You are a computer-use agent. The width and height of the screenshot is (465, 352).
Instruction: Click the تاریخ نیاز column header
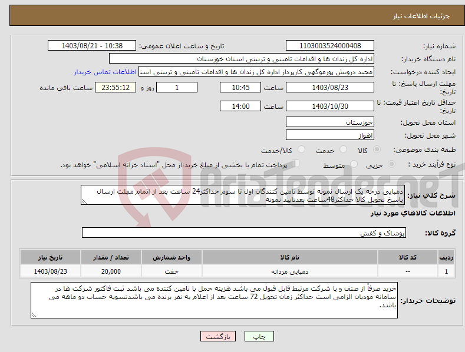(51, 257)
